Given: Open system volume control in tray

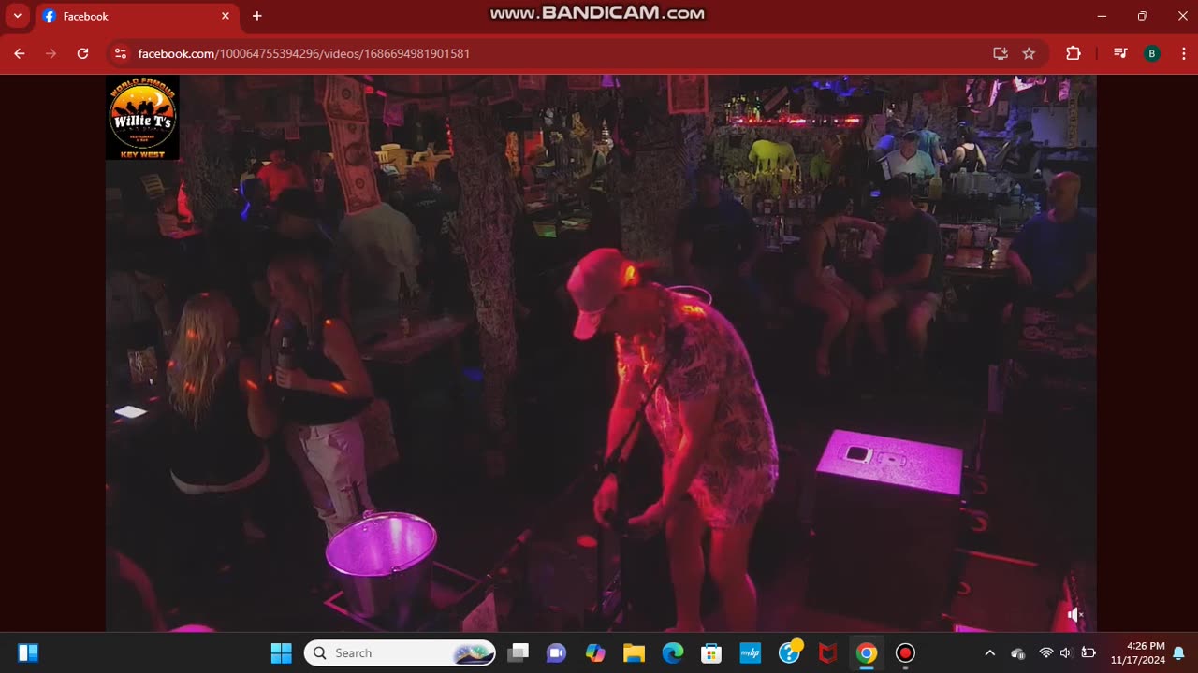Looking at the screenshot, I should tap(1065, 652).
